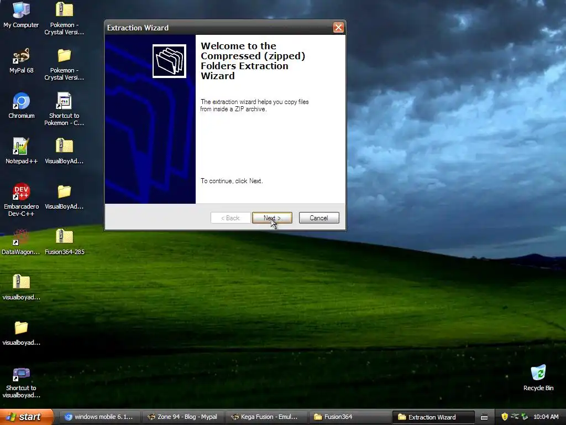Screen dimensions: 566x425
Task: Select the Shortcut to visualboyad... icon
Action: click(22, 382)
